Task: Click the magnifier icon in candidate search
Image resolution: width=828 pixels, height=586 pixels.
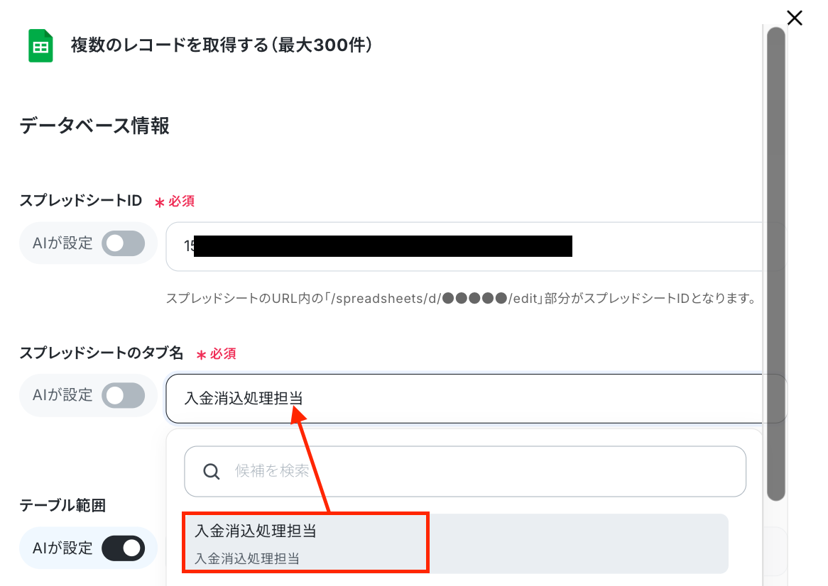Action: click(211, 472)
